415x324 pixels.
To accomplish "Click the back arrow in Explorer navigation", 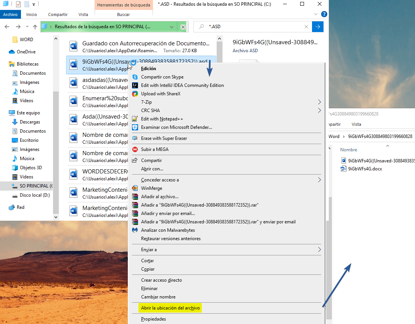I will tap(7, 27).
